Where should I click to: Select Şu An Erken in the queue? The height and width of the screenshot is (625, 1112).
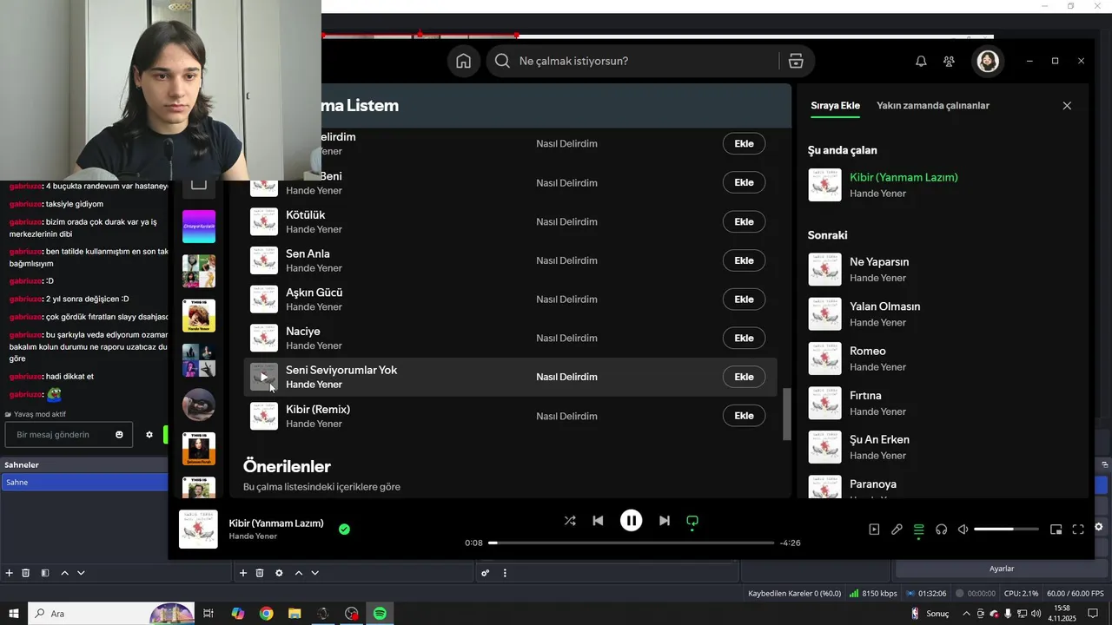point(879,439)
